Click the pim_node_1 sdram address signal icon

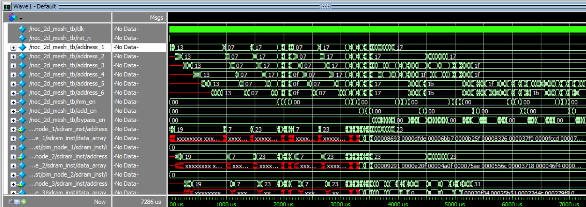[x=22, y=129]
